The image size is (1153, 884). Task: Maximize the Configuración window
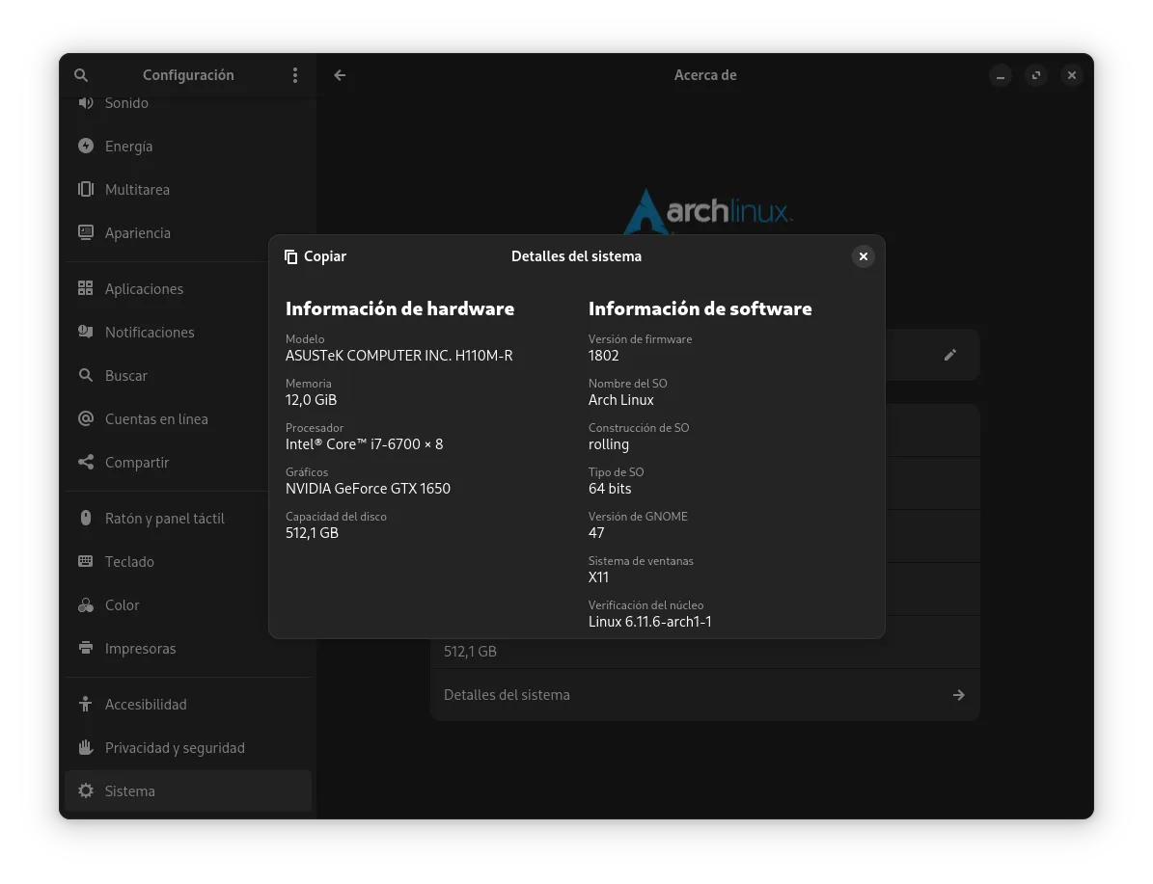coord(1036,75)
